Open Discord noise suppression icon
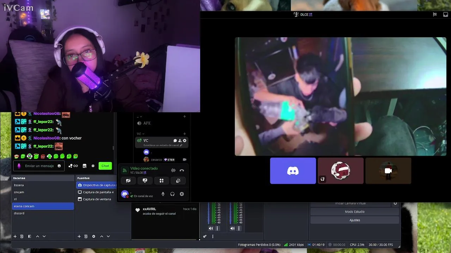This screenshot has height=253, width=451. (173, 170)
